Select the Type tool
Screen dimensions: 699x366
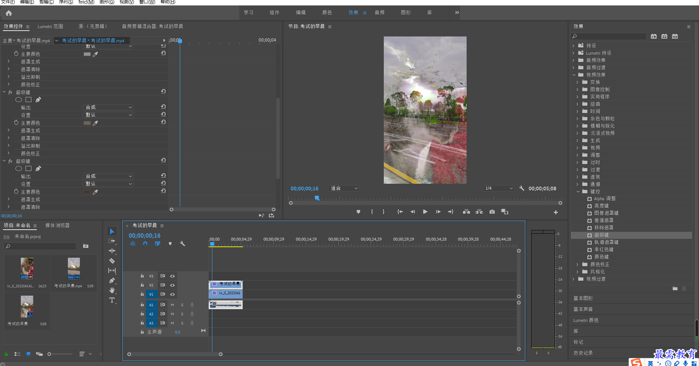tap(112, 300)
